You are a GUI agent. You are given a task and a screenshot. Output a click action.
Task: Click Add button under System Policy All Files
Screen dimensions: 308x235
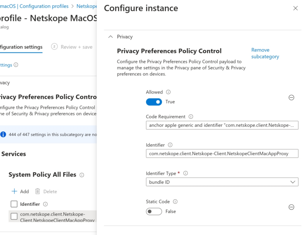tap(20, 191)
